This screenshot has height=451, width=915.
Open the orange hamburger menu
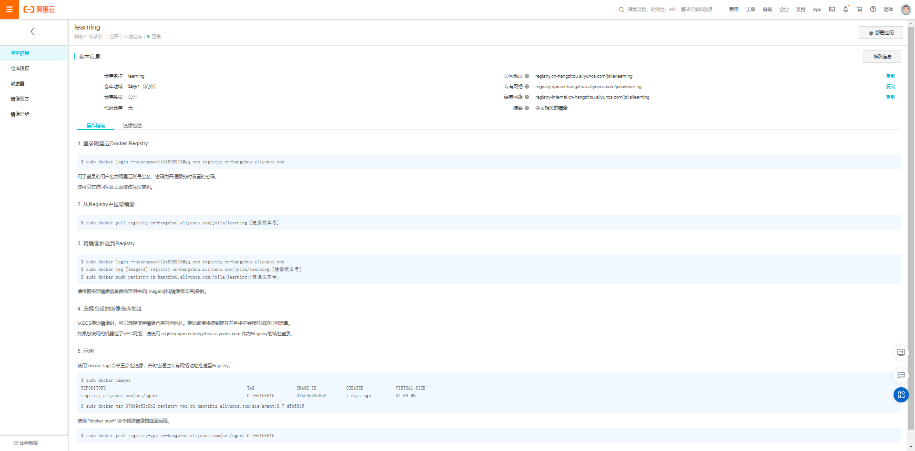pos(9,10)
